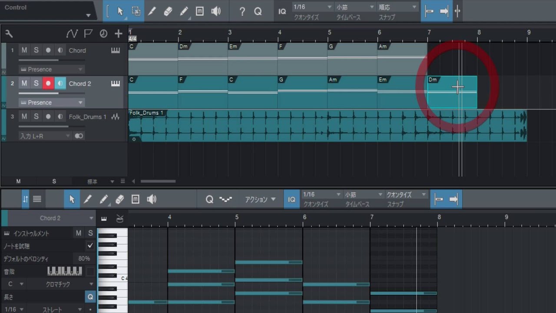Switch to the piano keyboard view icon in the editor
This screenshot has width=556, height=313.
[x=104, y=218]
